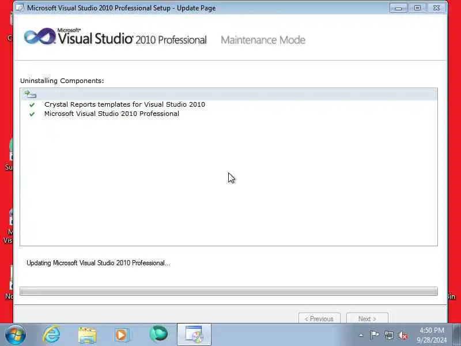Viewport: 461px width, 346px height.
Task: Click the network status tray icon
Action: click(388, 335)
